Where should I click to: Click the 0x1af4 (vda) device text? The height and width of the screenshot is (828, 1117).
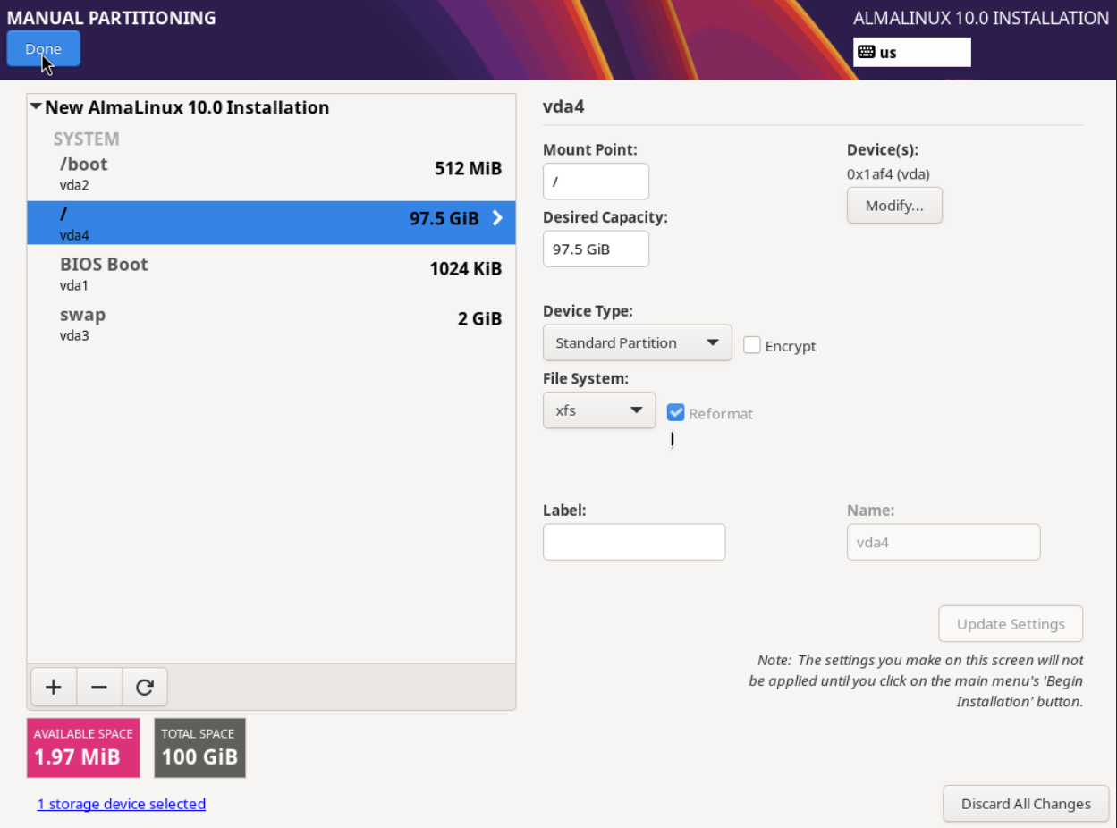888,174
